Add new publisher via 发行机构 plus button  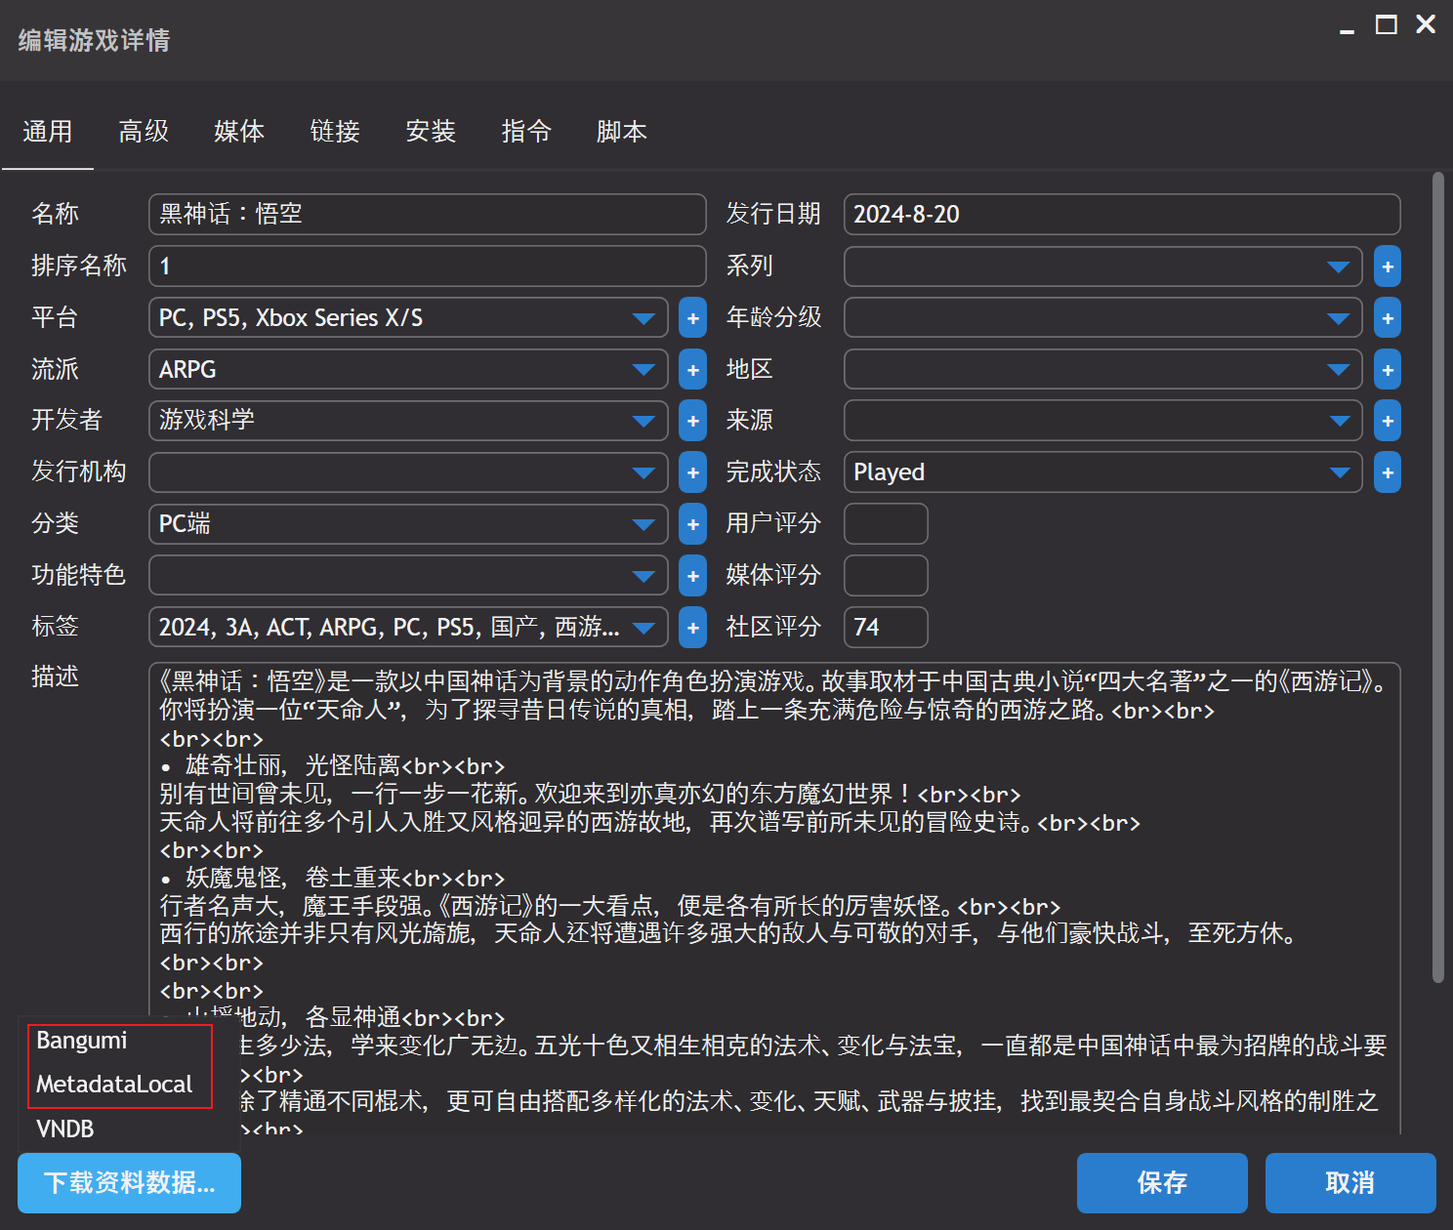coord(692,472)
